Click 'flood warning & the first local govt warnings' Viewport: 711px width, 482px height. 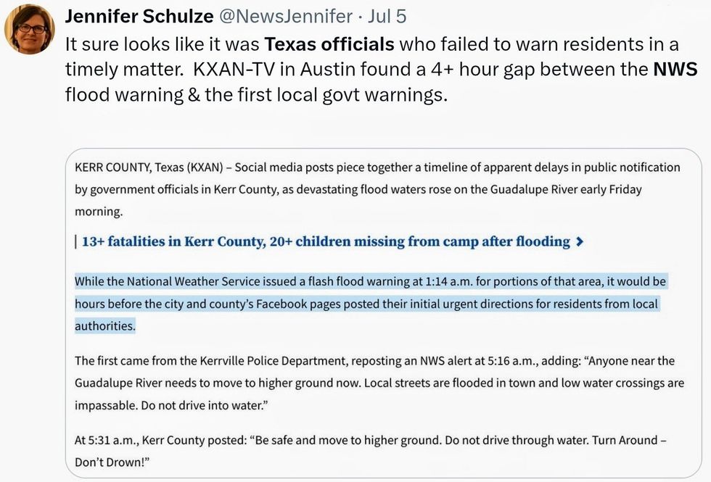[x=256, y=94]
